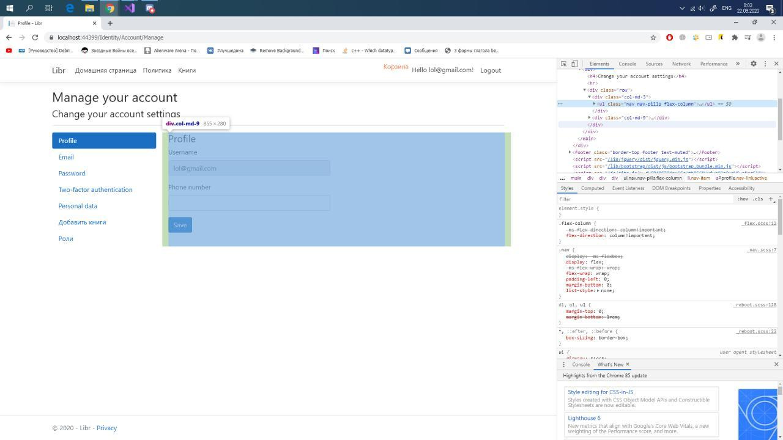Open Two-factor authentication link
Screen dimensions: 783x440
[95, 189]
